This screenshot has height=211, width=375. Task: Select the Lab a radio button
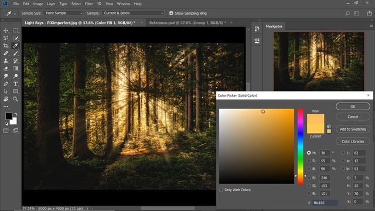[343, 161]
